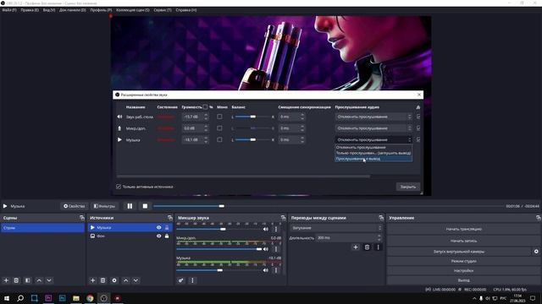Move the source down in the Источники panel
The width and height of the screenshot is (542, 304).
135,280
